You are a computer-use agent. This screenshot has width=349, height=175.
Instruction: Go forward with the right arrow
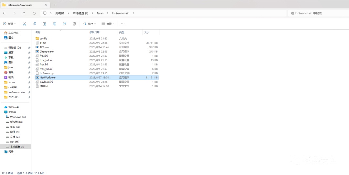14,13
